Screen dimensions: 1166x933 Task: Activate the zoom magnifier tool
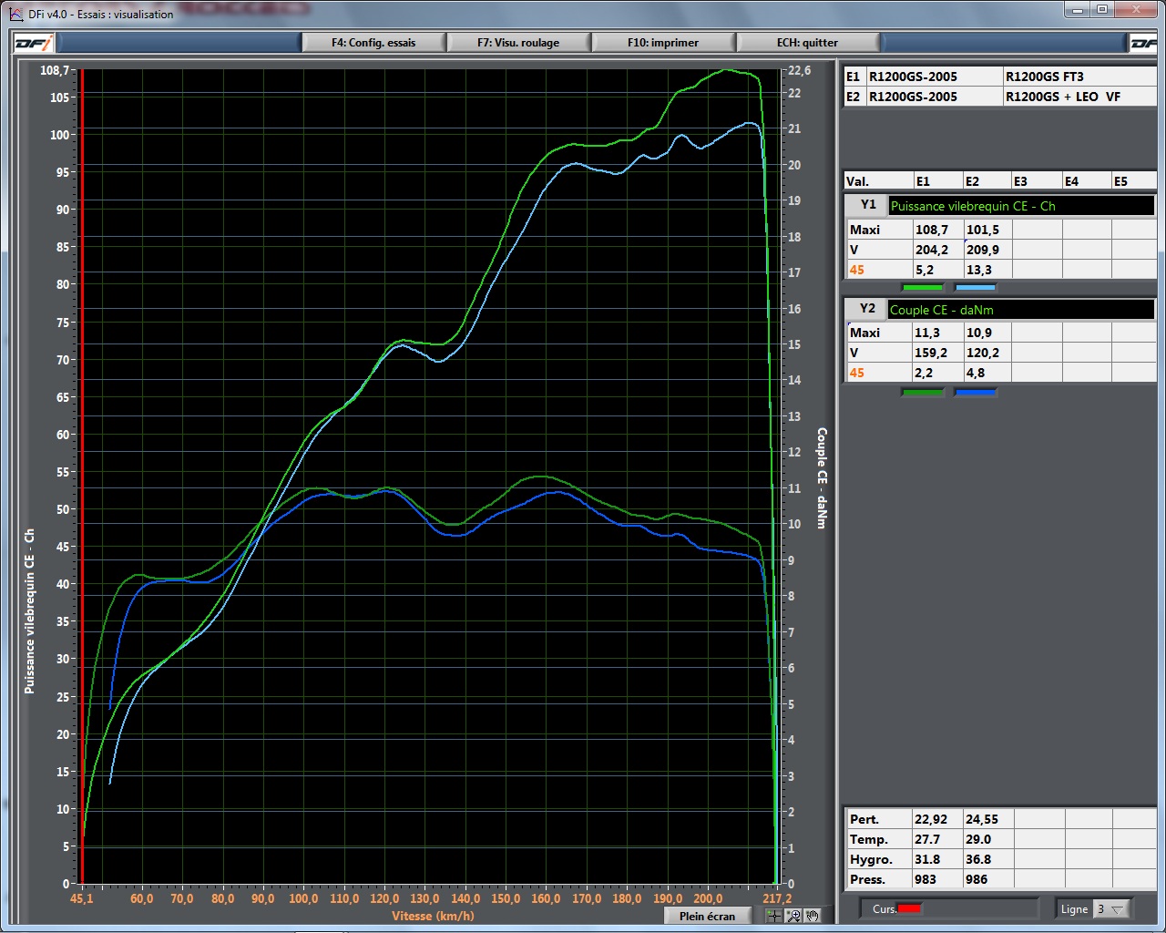[793, 916]
